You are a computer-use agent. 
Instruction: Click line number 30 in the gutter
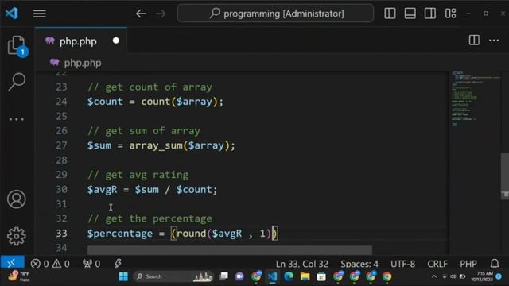pos(61,189)
